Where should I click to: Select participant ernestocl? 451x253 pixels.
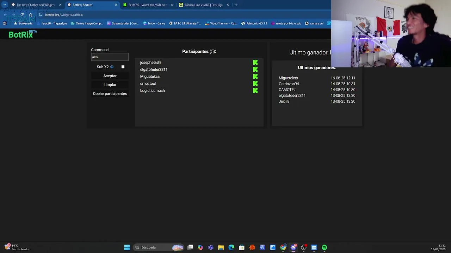coord(148,84)
